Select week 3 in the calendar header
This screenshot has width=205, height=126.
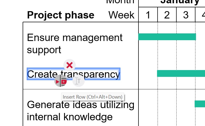[x=186, y=15]
